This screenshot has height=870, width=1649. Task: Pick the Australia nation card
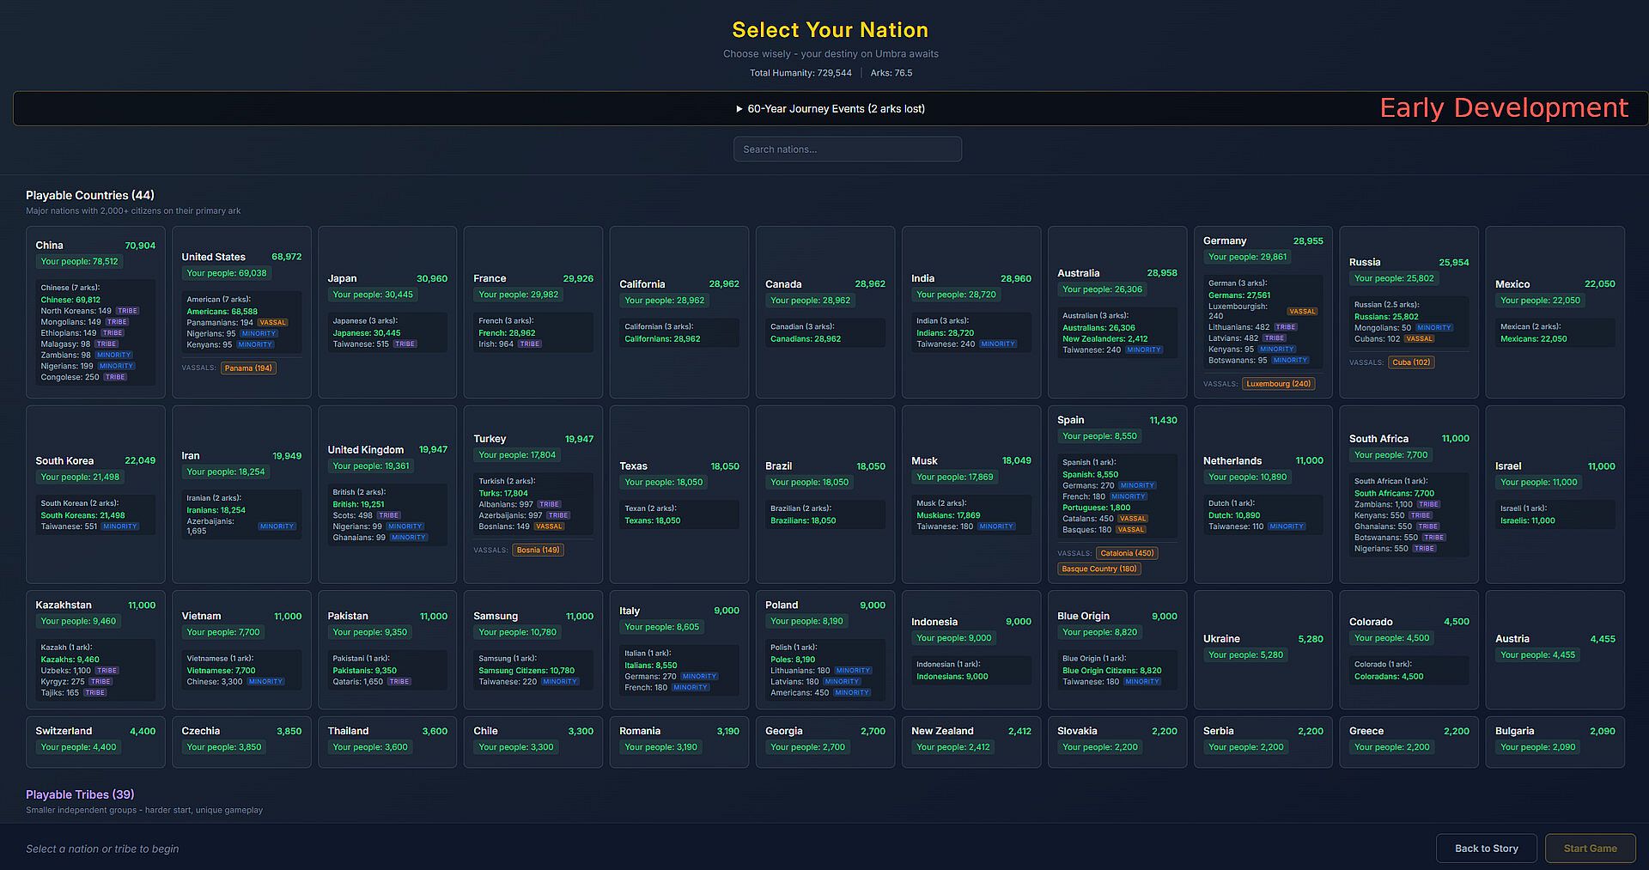click(x=1117, y=312)
